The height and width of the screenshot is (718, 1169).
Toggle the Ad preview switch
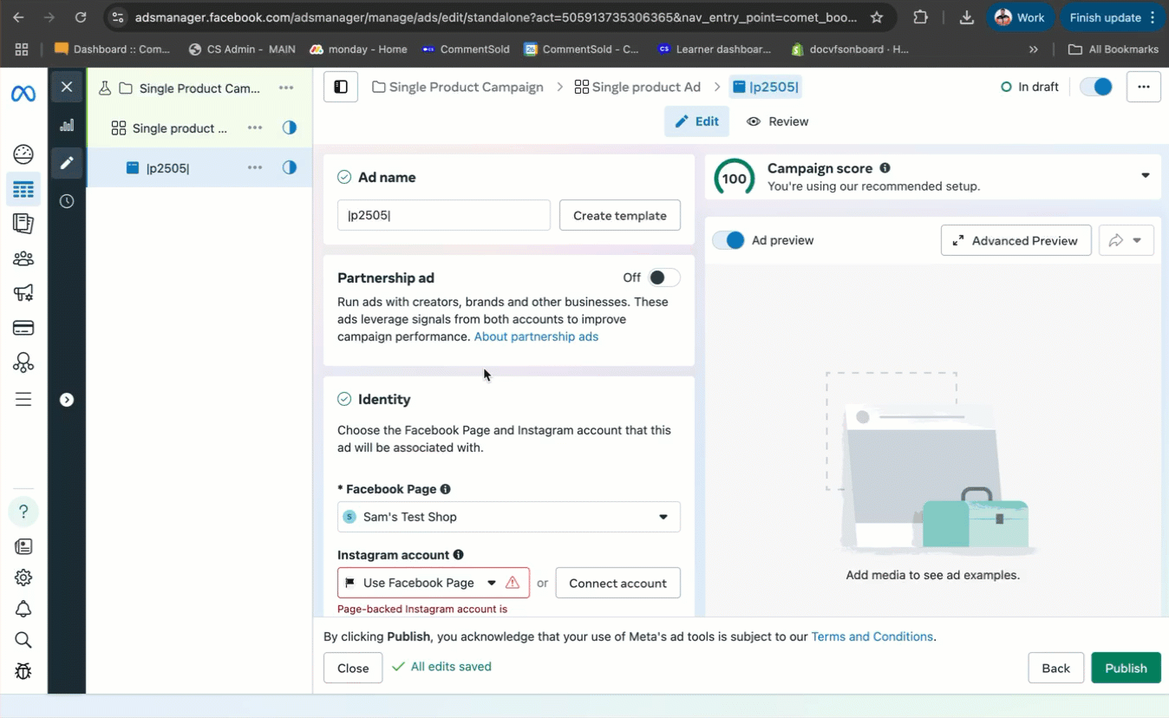728,240
